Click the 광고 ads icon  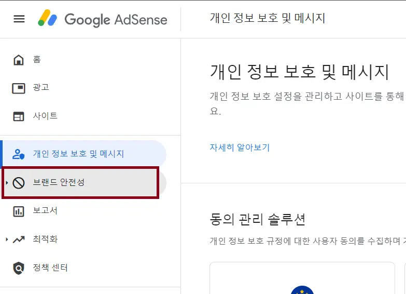[x=19, y=88]
